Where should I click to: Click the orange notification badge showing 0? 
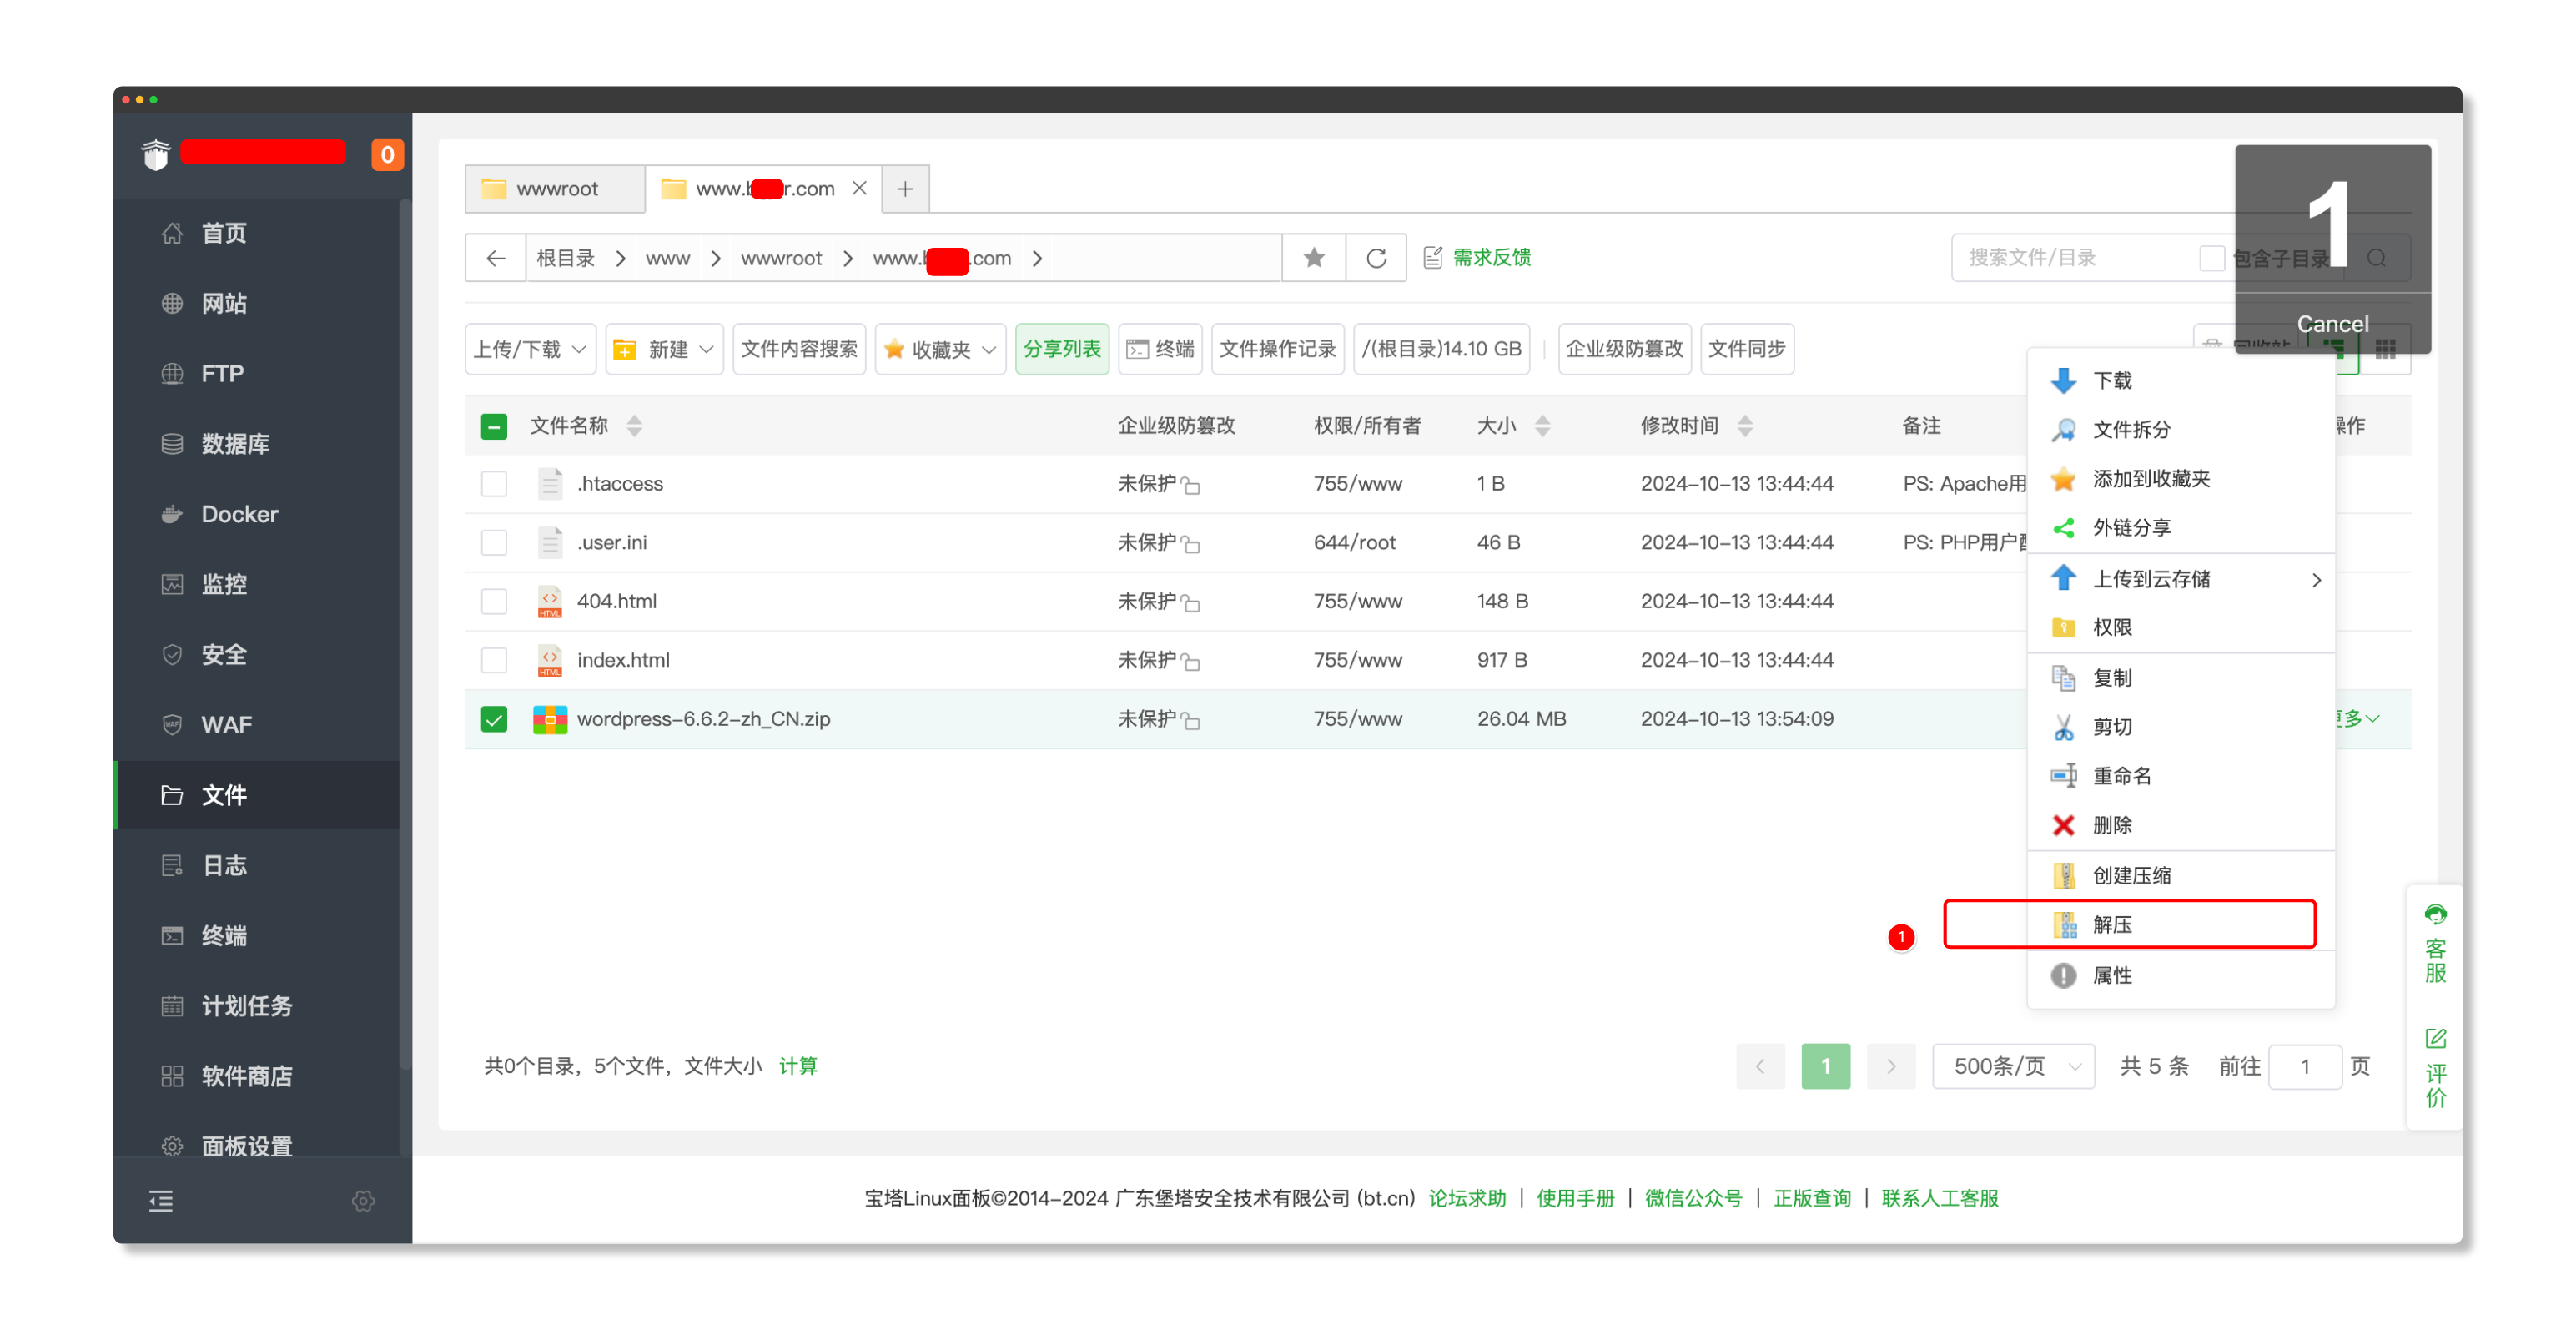coord(387,155)
